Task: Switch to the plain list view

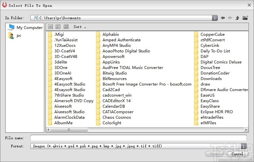Action: (x=50, y=27)
